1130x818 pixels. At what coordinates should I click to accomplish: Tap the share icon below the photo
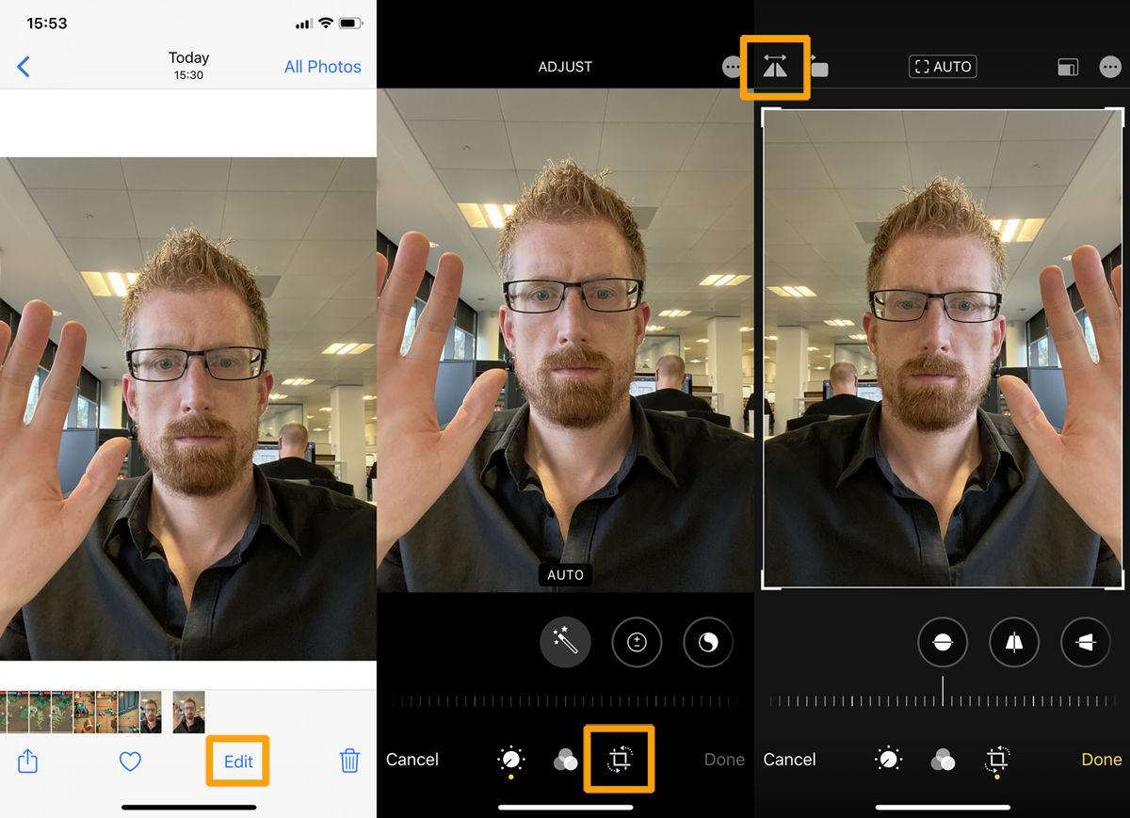coord(27,760)
